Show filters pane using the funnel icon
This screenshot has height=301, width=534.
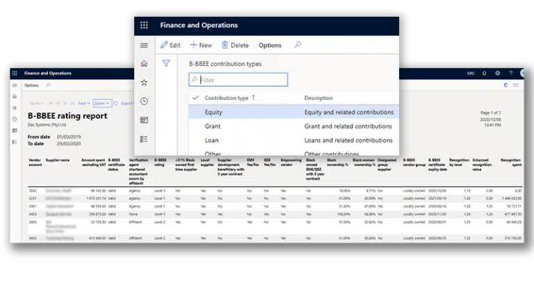click(166, 63)
